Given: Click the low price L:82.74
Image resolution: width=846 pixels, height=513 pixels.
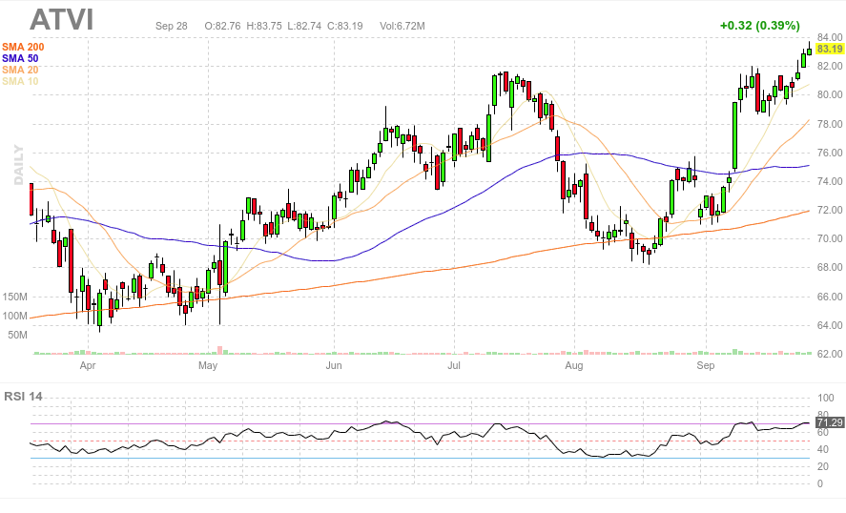Looking at the screenshot, I should pos(303,26).
